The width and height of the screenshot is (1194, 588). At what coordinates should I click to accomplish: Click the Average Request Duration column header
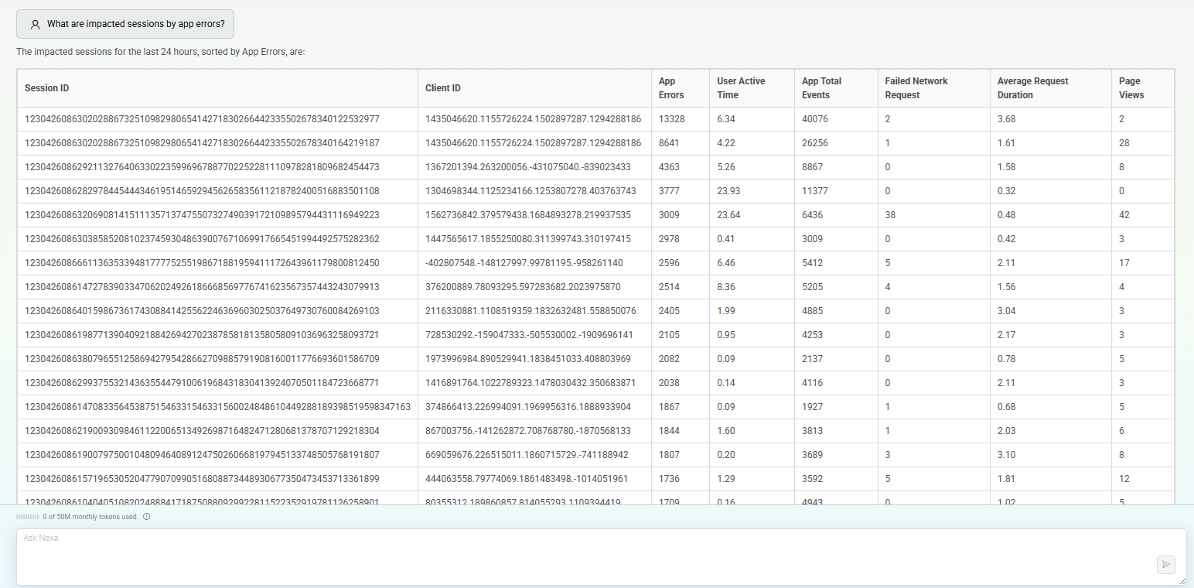[1050, 88]
